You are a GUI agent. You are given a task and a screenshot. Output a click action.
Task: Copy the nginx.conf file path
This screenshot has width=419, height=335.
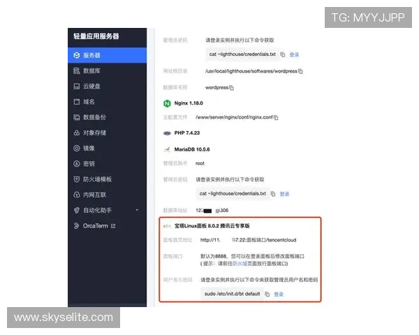coord(276,117)
